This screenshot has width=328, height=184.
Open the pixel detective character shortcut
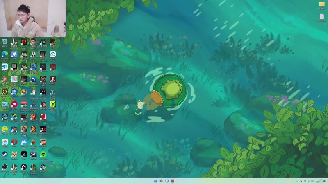tap(14, 130)
